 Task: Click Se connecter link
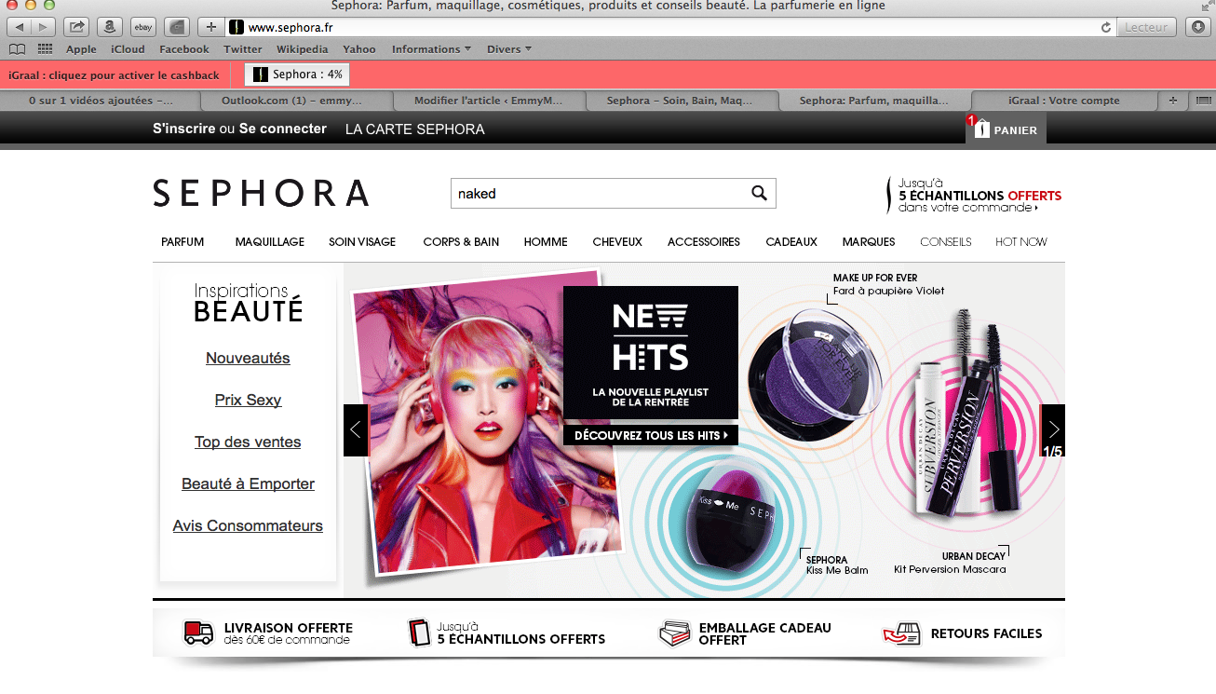(283, 129)
